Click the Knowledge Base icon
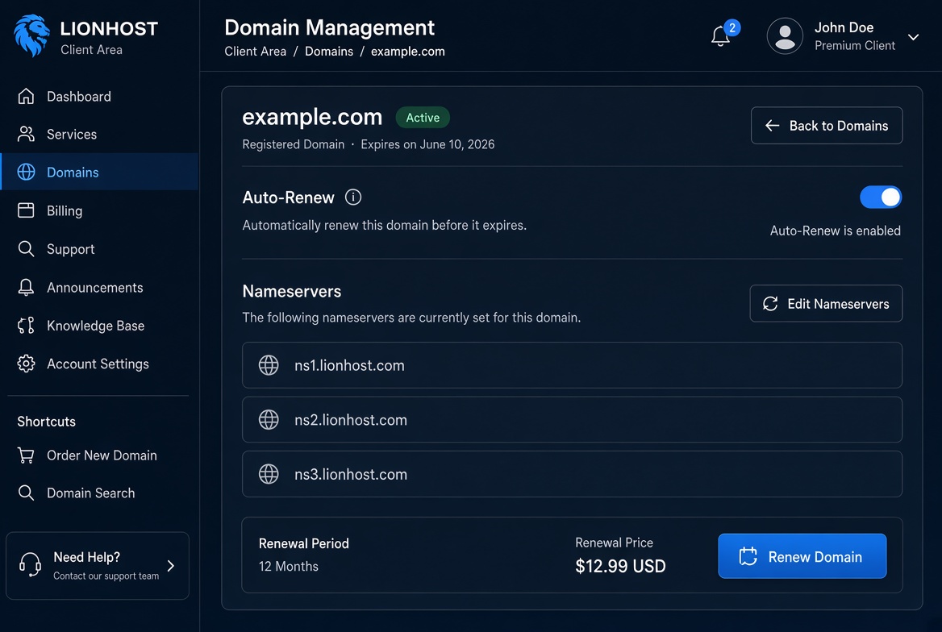Image resolution: width=942 pixels, height=632 pixels. point(26,326)
